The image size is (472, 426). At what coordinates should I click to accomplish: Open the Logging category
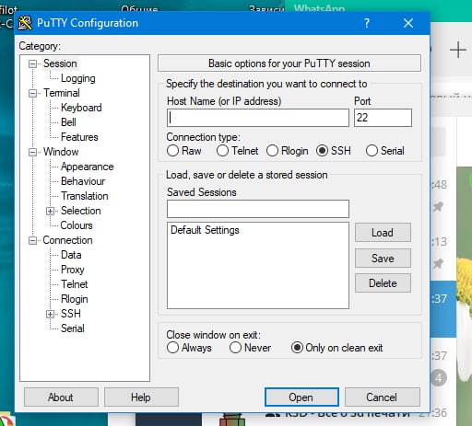pyautogui.click(x=78, y=78)
